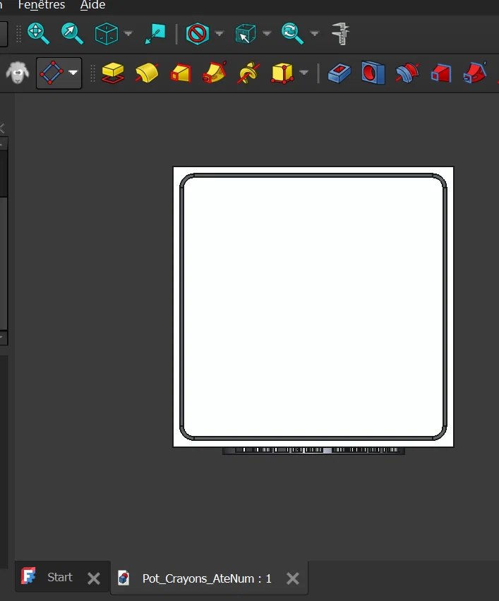Select the Revolution tool
The width and height of the screenshot is (499, 601).
click(x=147, y=73)
